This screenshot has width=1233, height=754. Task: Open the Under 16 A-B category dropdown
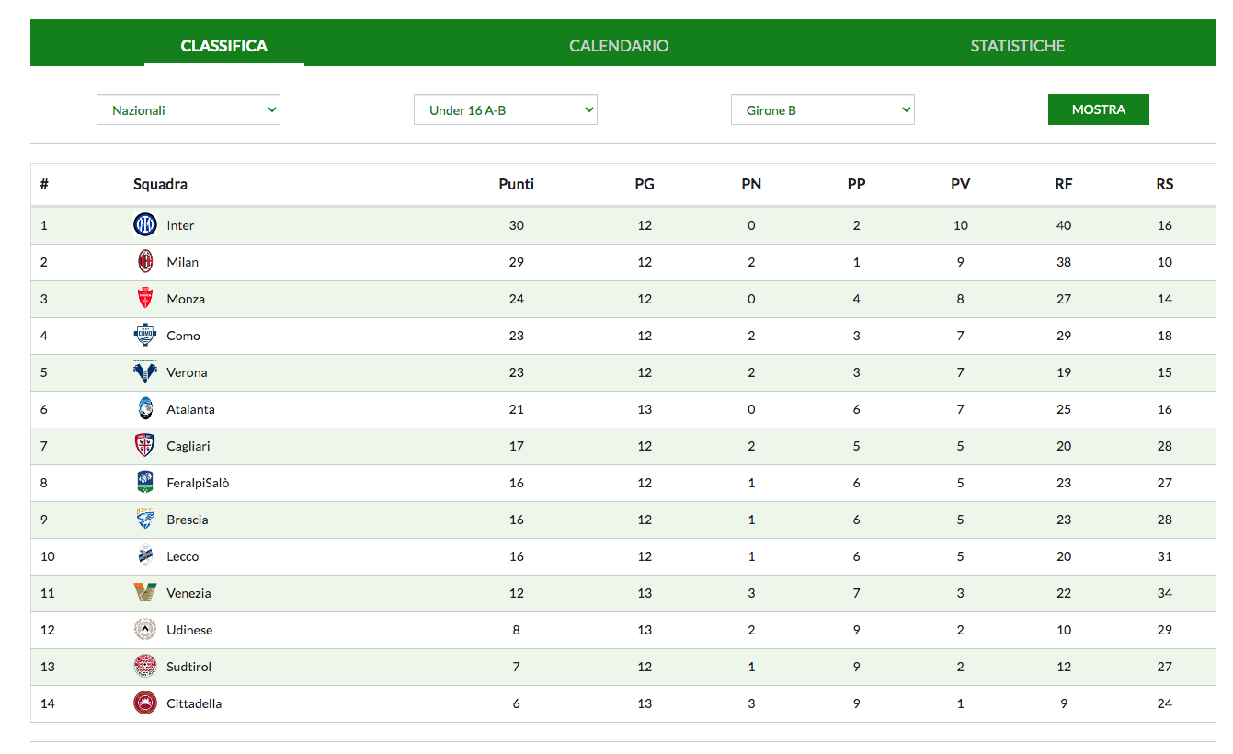coord(506,109)
